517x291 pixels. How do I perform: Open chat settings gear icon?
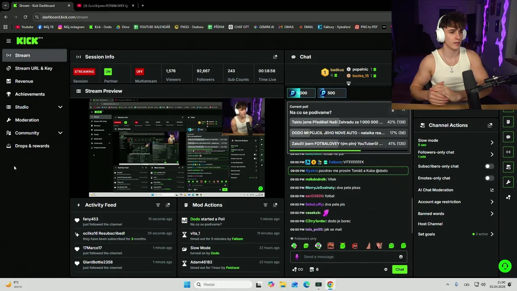click(x=386, y=270)
